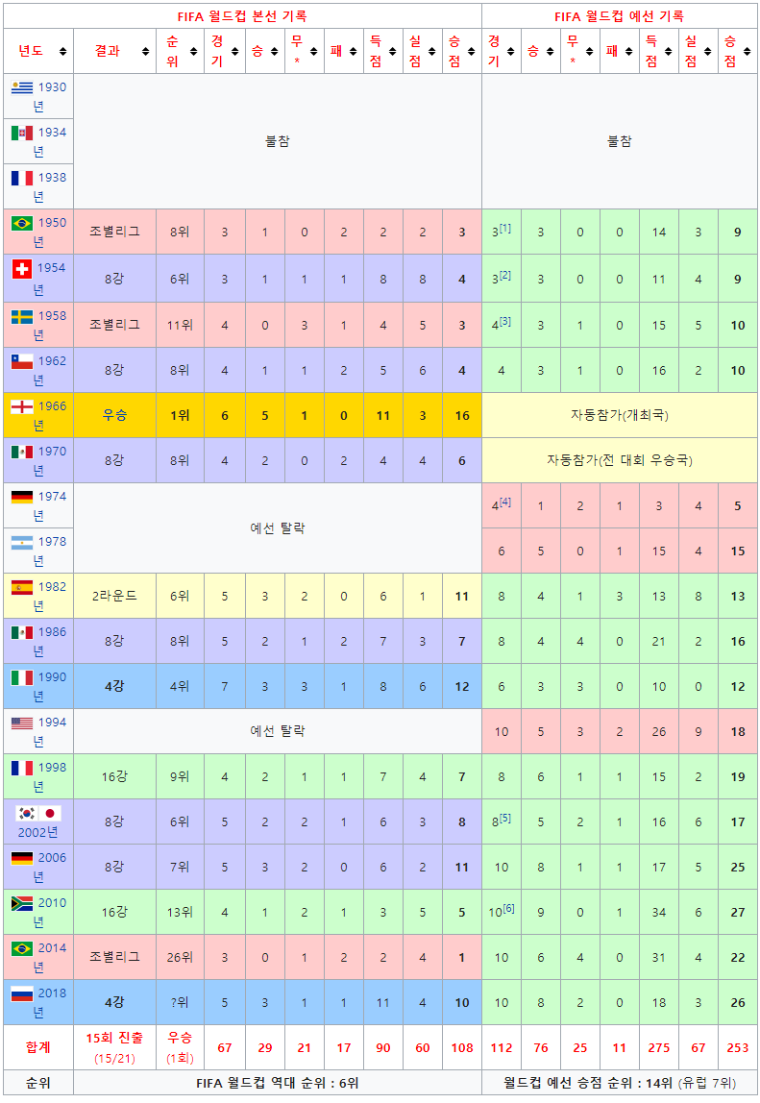The image size is (760, 1103).
Task: Click the 'FIFA 월드컵 예선 기록' header
Action: pos(620,16)
